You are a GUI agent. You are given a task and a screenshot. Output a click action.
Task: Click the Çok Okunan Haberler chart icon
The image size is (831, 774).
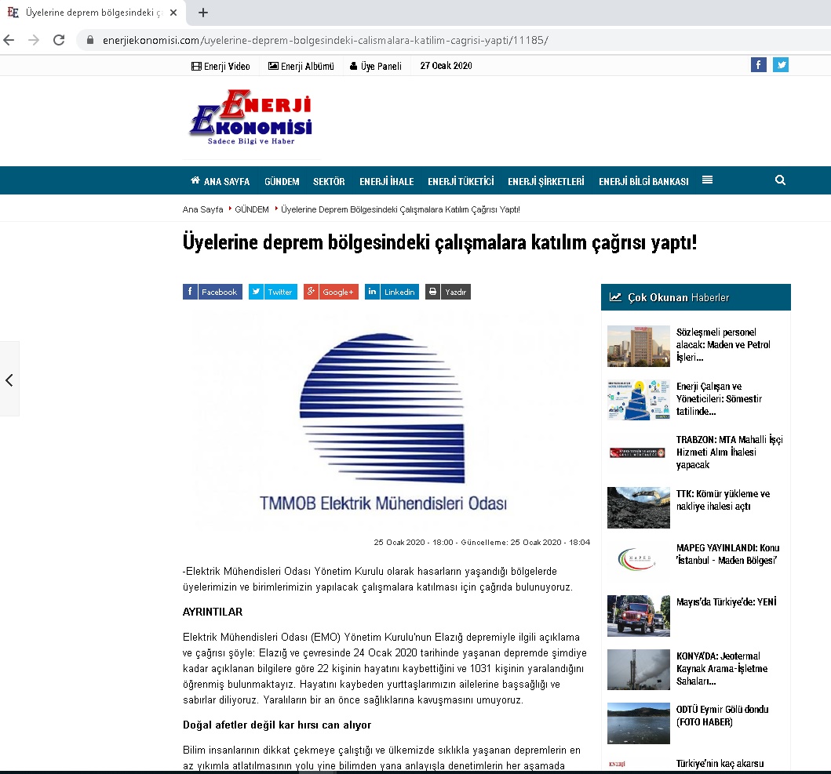(615, 297)
